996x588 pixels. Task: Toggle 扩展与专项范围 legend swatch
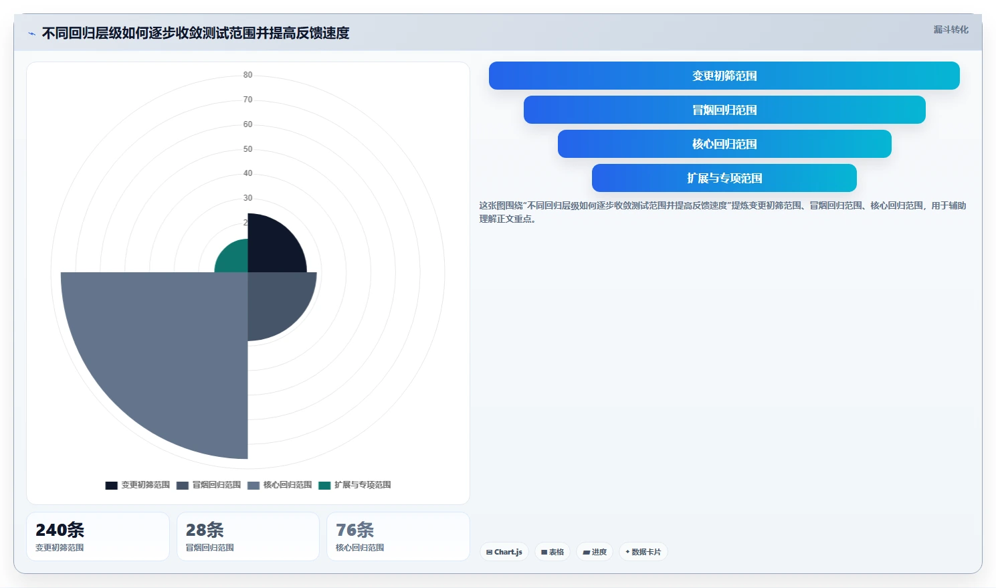coord(324,485)
